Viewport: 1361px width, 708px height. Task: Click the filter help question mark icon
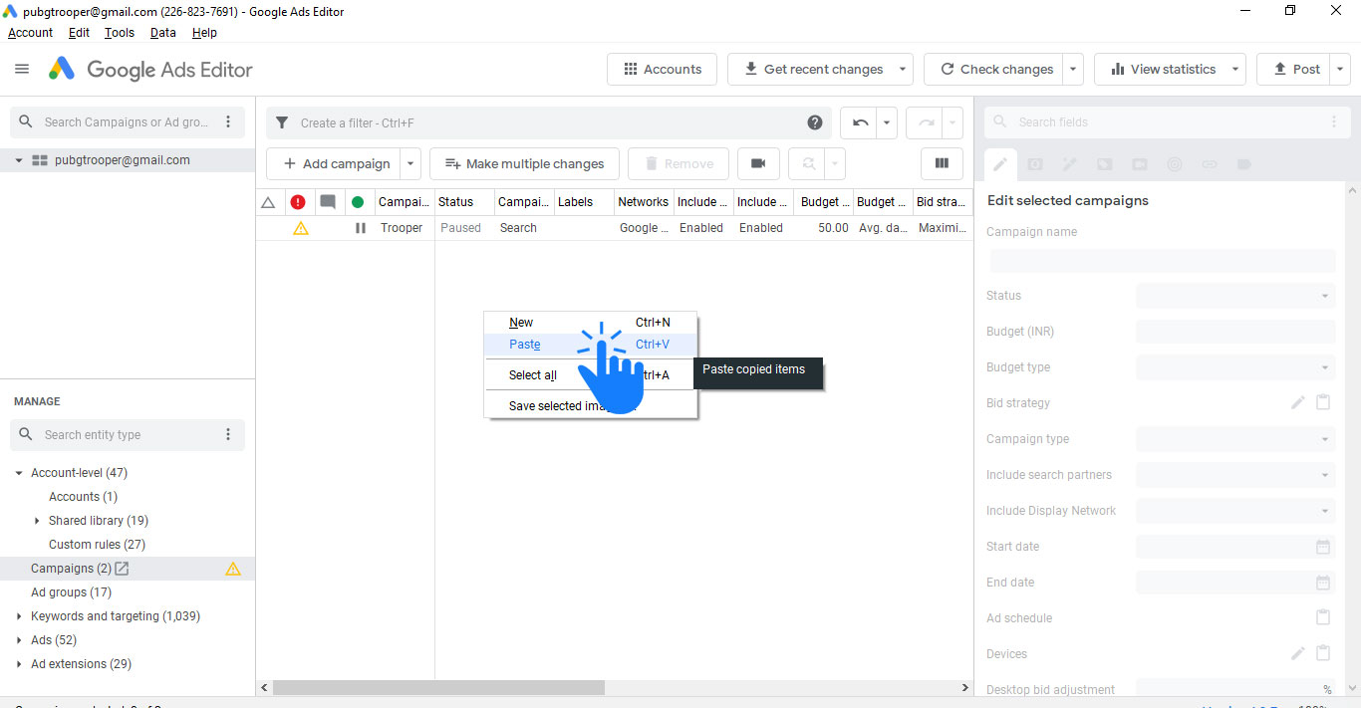click(815, 122)
